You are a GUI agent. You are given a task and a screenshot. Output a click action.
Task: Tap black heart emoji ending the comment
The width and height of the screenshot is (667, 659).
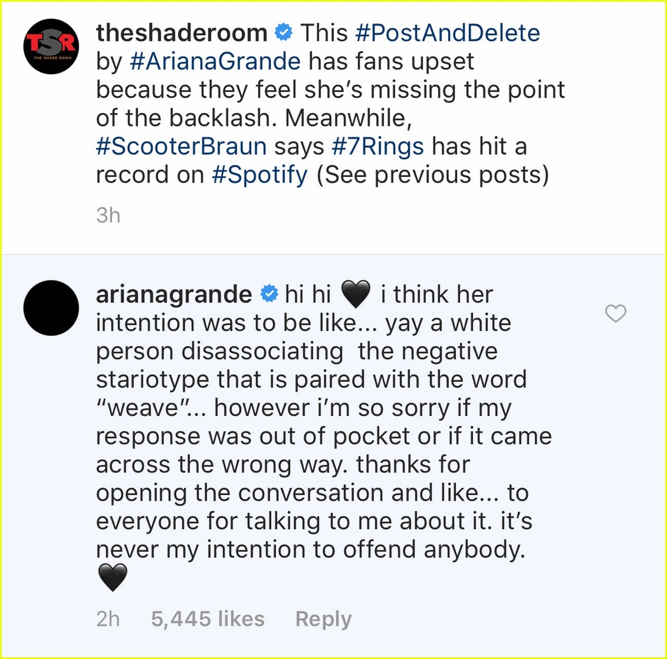tap(112, 578)
